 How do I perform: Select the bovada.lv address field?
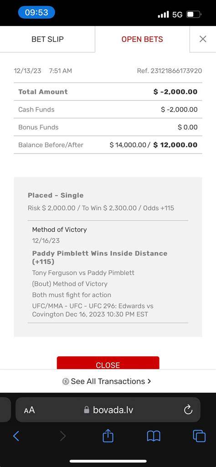pyautogui.click(x=108, y=410)
